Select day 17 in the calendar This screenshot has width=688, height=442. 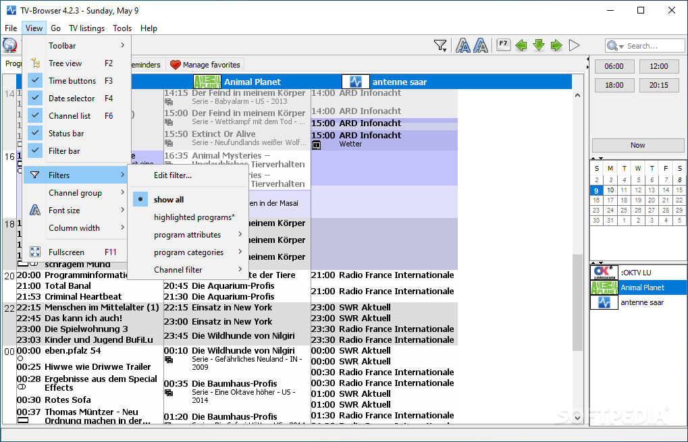coord(610,200)
